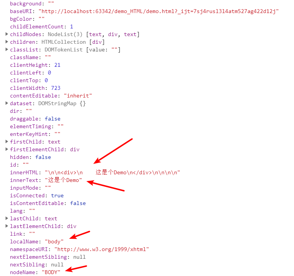Select the baseURI localhost URL string
The width and height of the screenshot is (294, 276).
(x=159, y=12)
